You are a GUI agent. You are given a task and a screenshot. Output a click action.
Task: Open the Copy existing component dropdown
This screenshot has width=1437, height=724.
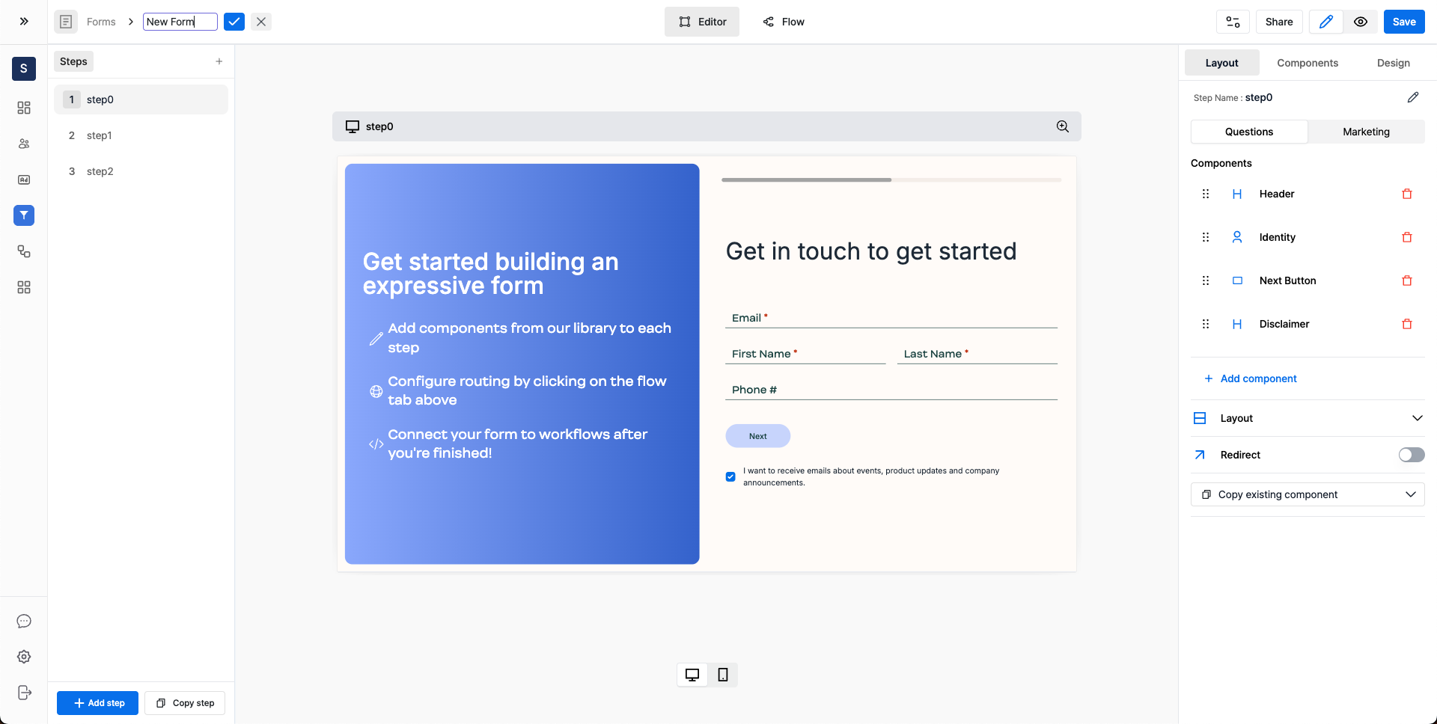click(1308, 494)
